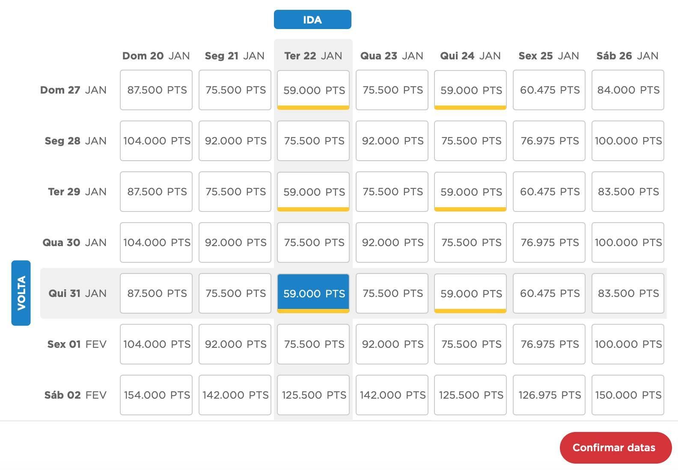Select Dom 27 JAN return row label
Image resolution: width=678 pixels, height=470 pixels.
click(73, 90)
